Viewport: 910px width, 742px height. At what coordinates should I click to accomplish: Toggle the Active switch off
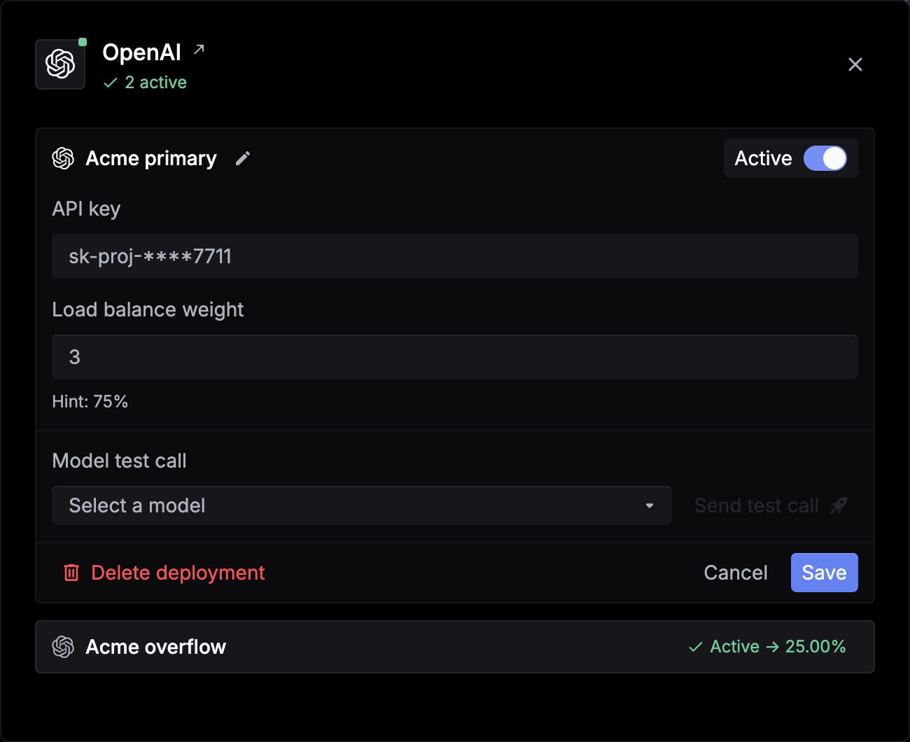point(825,158)
